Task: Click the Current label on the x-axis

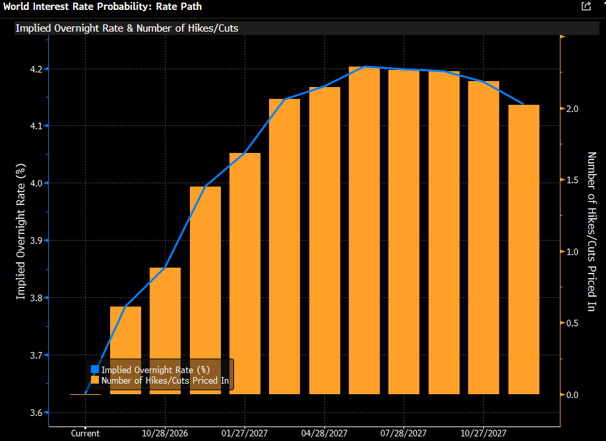Action: pyautogui.click(x=85, y=433)
